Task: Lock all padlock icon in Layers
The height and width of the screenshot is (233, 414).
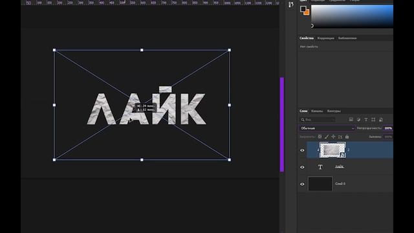Action: point(347,137)
